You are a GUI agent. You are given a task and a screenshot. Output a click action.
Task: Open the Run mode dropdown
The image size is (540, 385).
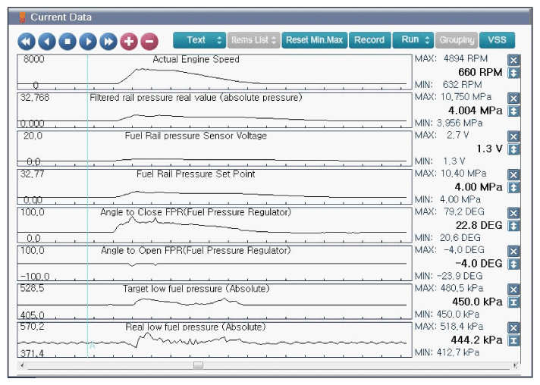[413, 40]
